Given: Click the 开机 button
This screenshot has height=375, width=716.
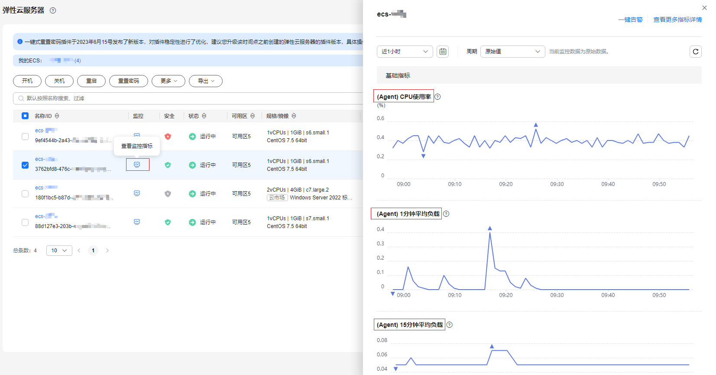Looking at the screenshot, I should coord(27,81).
